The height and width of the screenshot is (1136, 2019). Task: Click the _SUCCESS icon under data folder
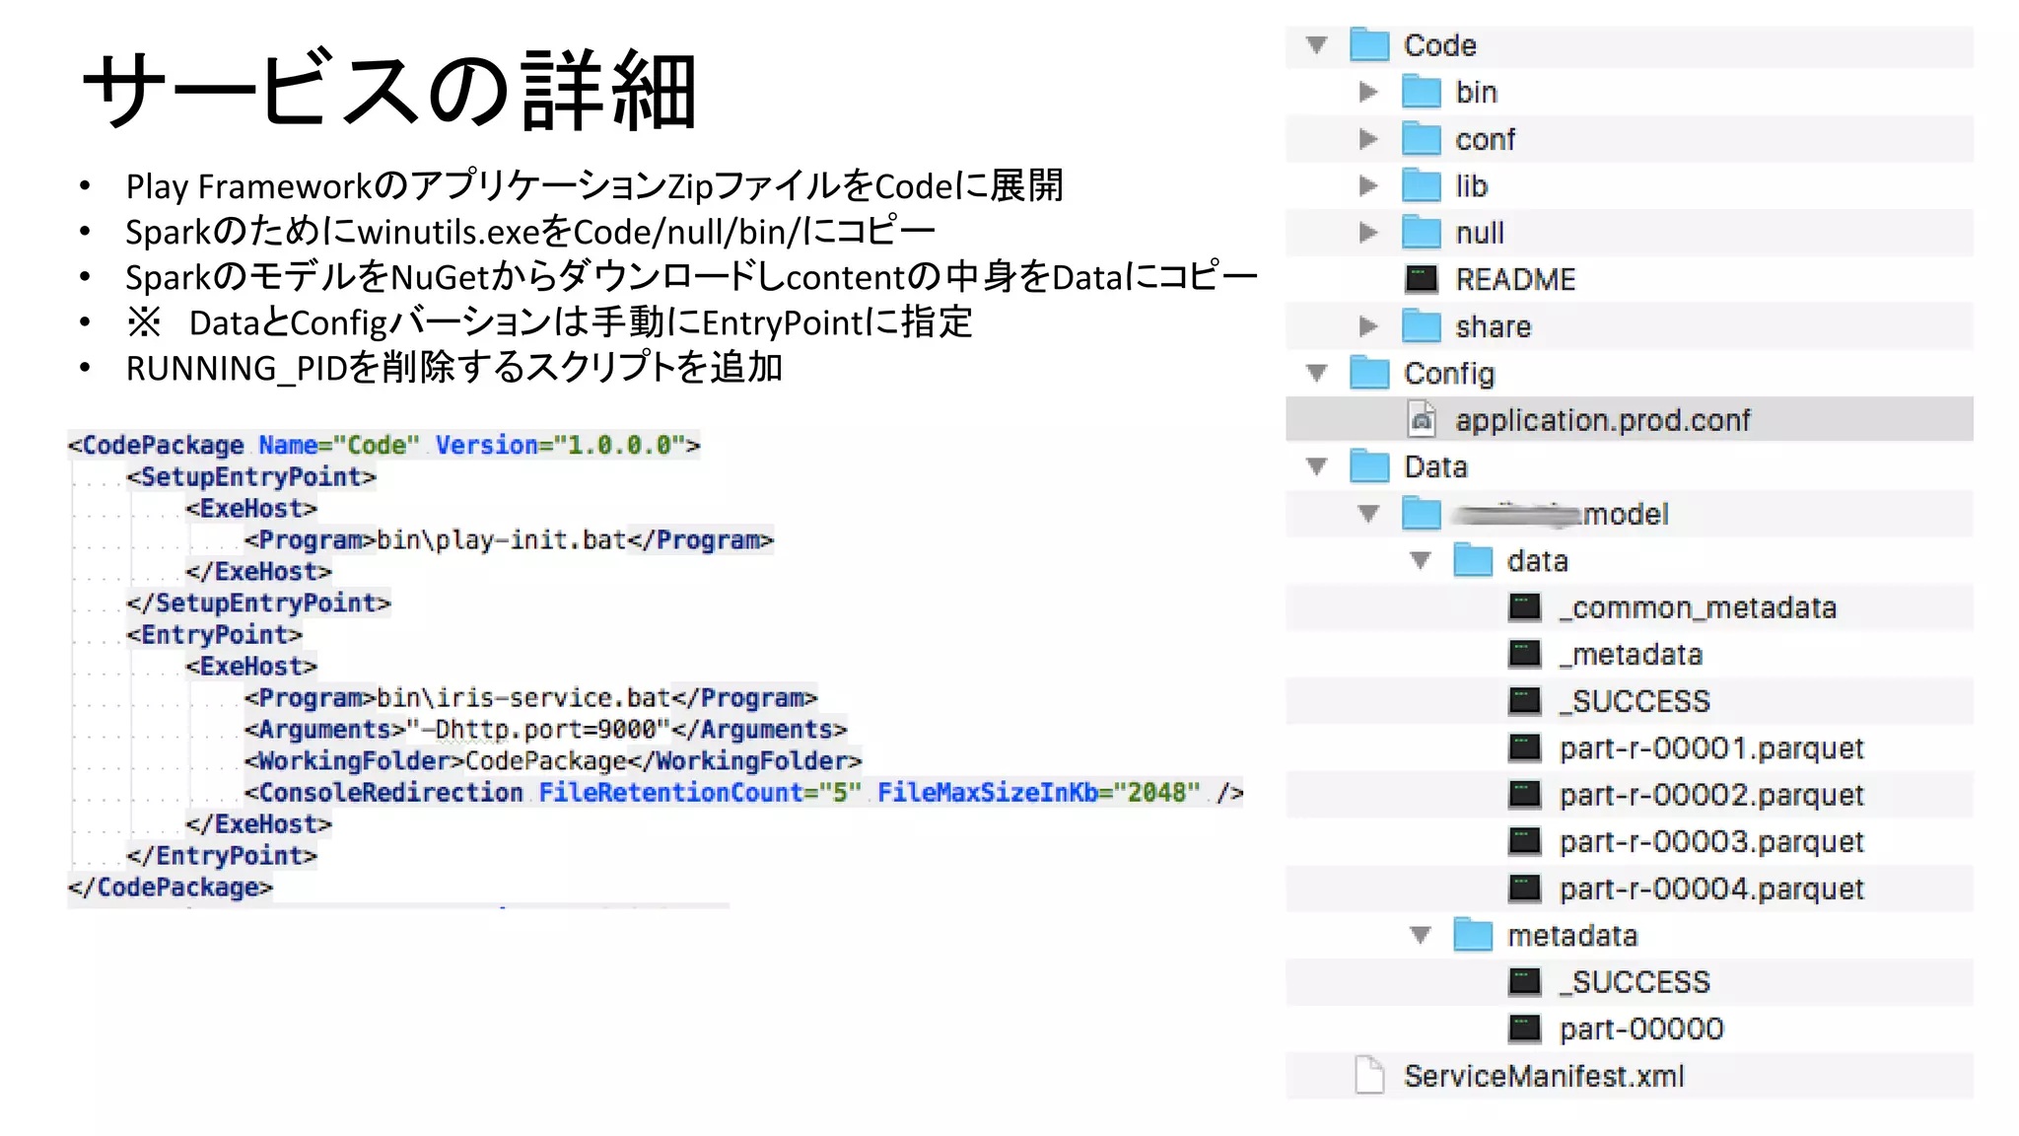click(x=1525, y=701)
